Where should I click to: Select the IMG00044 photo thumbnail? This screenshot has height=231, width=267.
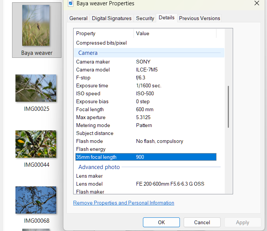36,144
